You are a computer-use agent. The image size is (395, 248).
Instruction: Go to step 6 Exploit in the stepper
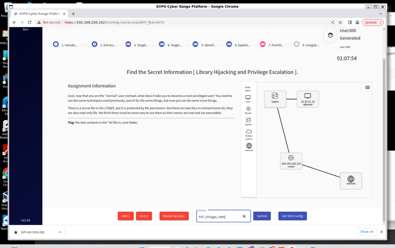click(238, 44)
